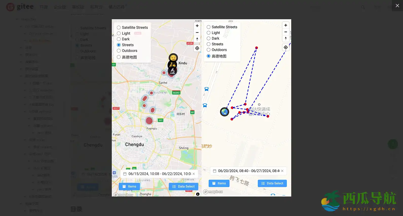
Task: Select Dark style on left map
Action: (x=119, y=39)
